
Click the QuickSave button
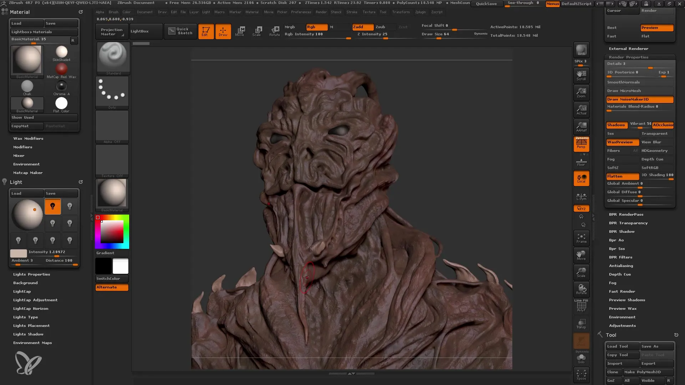[486, 4]
